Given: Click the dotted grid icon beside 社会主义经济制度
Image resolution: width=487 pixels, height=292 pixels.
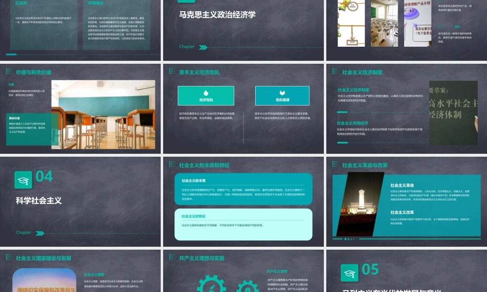Looking at the screenshot, I should point(335,71).
